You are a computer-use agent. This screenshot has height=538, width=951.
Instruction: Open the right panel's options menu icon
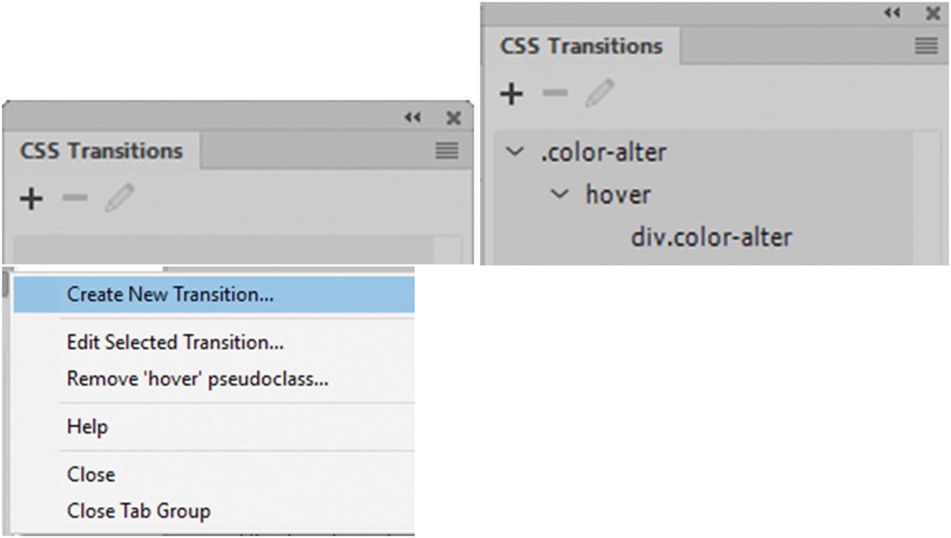[x=926, y=46]
